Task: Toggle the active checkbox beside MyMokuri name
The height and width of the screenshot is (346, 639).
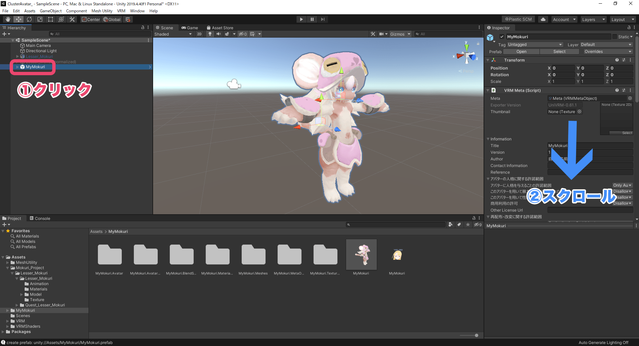Action: coord(502,37)
